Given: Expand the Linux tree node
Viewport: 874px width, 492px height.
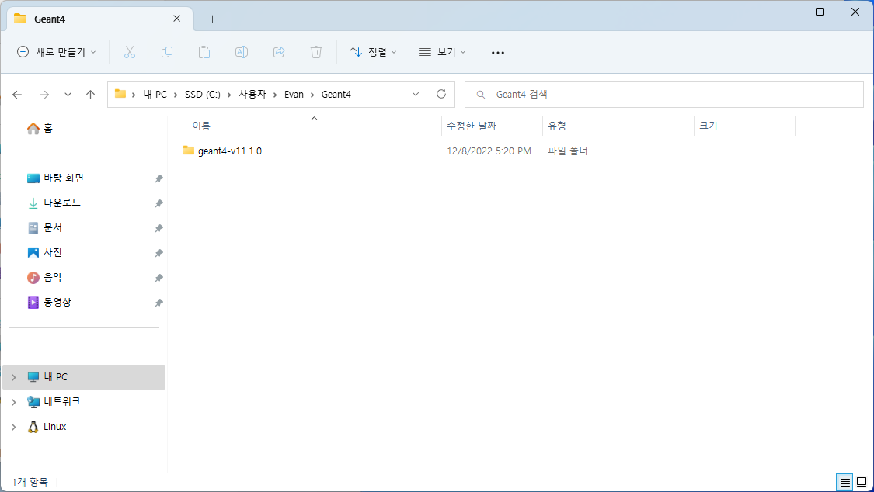Looking at the screenshot, I should (13, 427).
